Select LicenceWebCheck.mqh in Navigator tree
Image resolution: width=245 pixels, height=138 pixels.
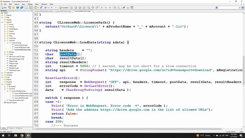22,49
